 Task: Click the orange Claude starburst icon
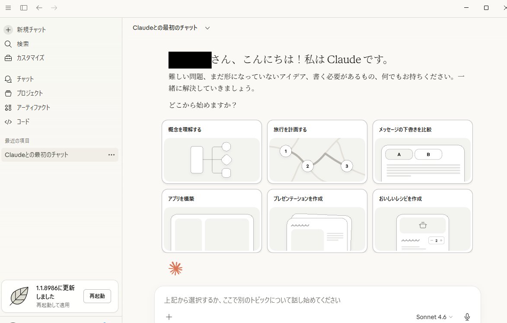tap(175, 269)
